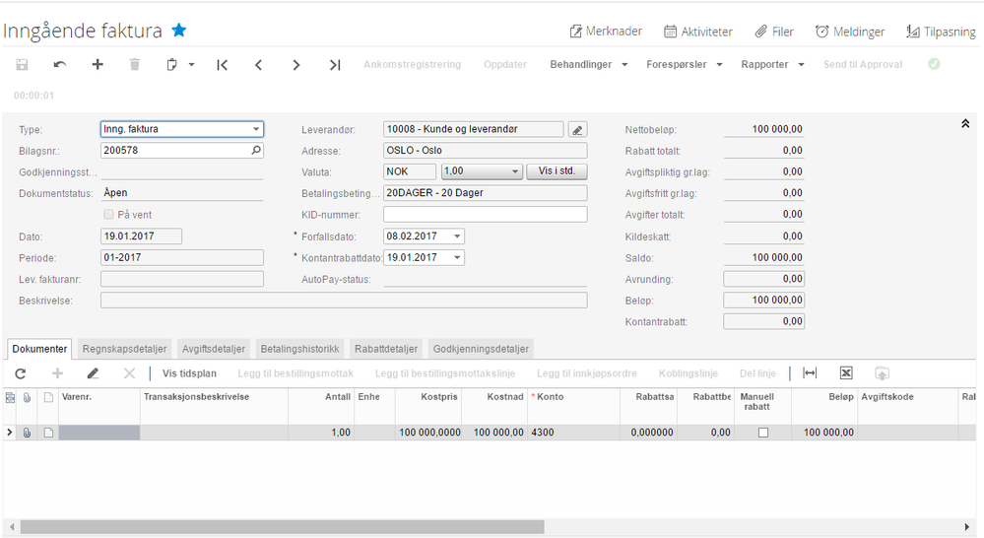Edit the supplier with pencil icon
Image resolution: width=984 pixels, height=538 pixels.
pos(577,130)
